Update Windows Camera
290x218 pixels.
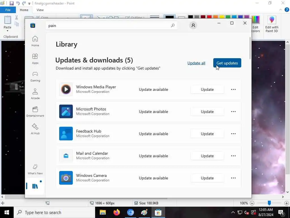tap(207, 178)
